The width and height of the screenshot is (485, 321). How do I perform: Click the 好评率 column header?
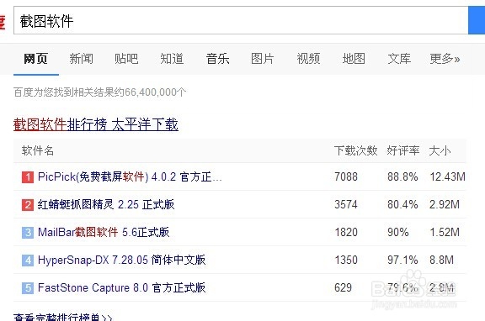pos(403,150)
